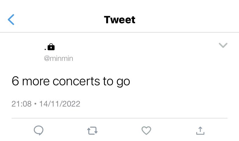
Task: Reply to the tweet via speech bubble
Action: pyautogui.click(x=39, y=130)
